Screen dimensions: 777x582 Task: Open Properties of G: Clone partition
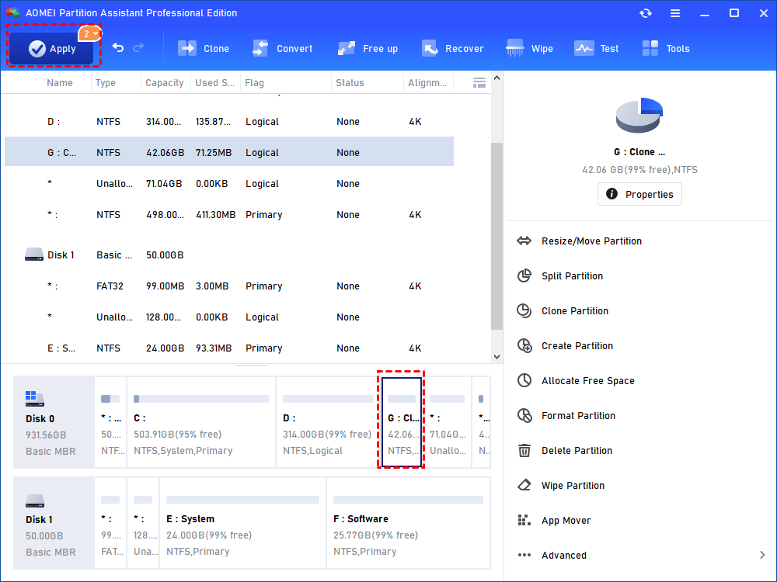pos(639,194)
